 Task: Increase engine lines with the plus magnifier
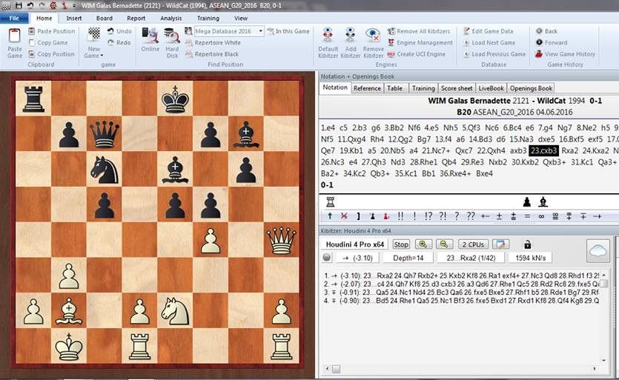click(x=423, y=244)
